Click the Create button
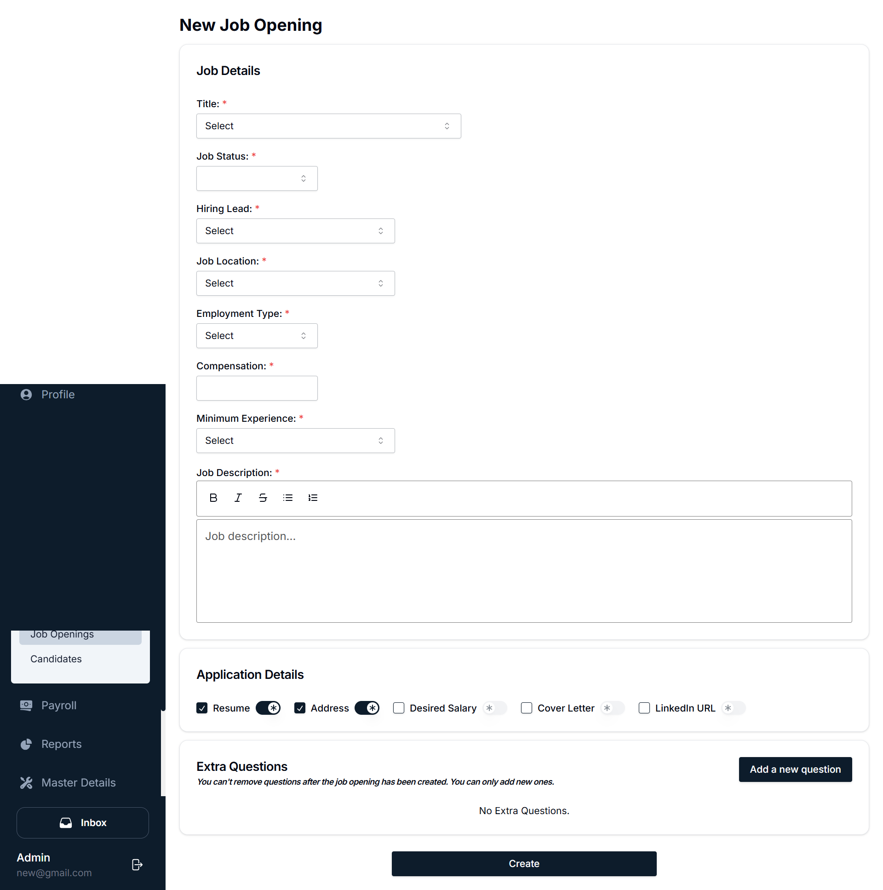883x890 pixels. [x=524, y=864]
